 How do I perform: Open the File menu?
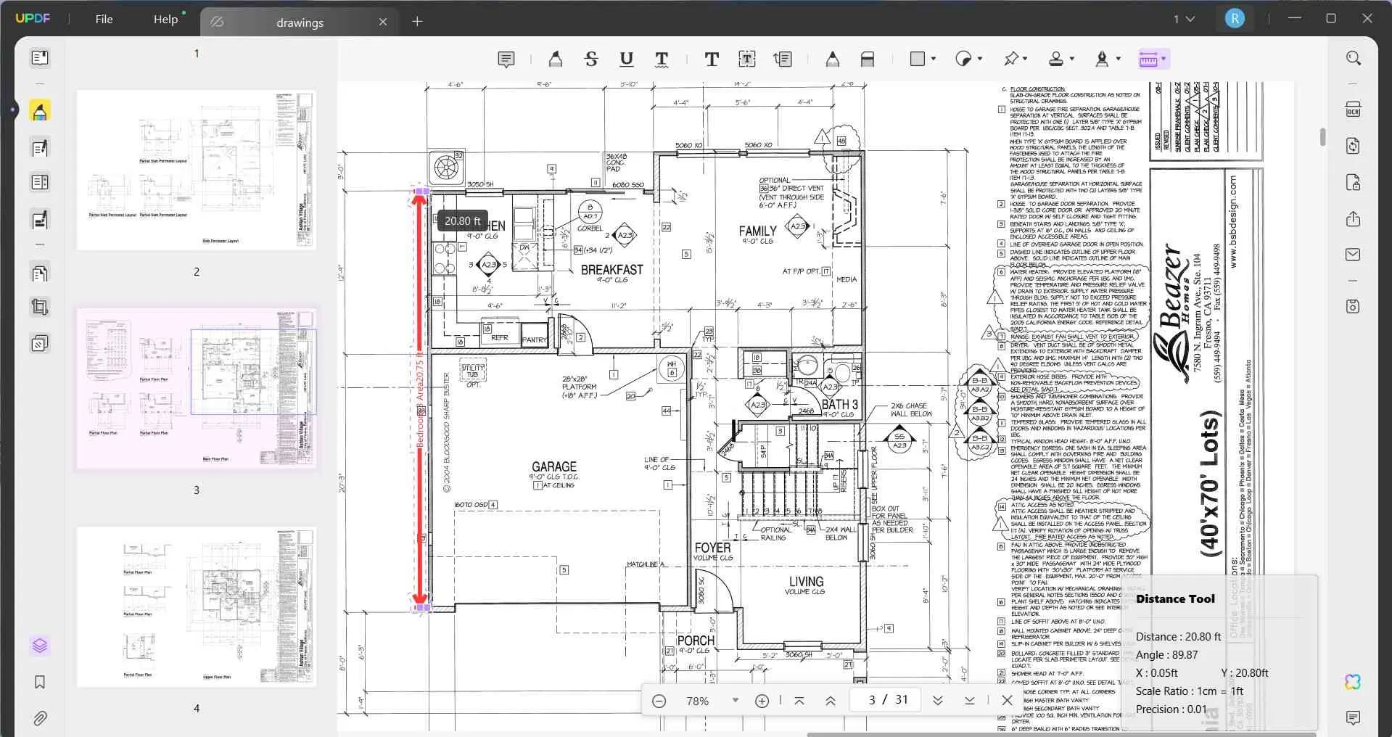(104, 19)
